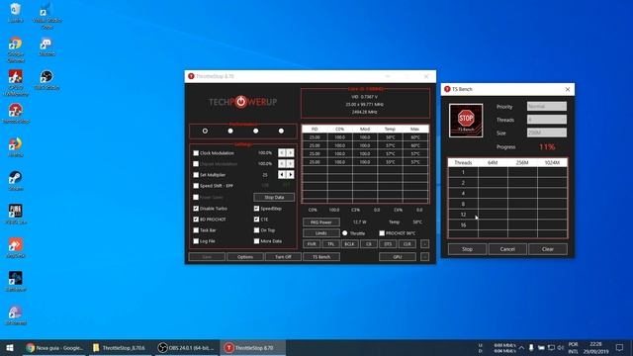
Task: Enable the Log File checkbox
Action: pyautogui.click(x=196, y=241)
